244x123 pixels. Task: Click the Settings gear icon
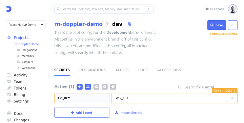9,101
